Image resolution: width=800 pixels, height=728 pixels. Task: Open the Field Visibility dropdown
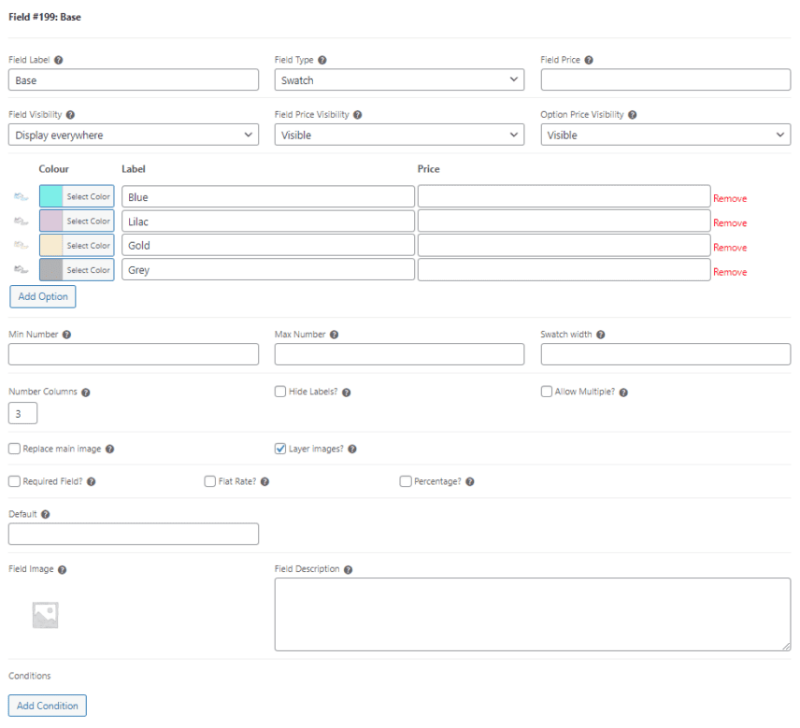[x=133, y=134]
